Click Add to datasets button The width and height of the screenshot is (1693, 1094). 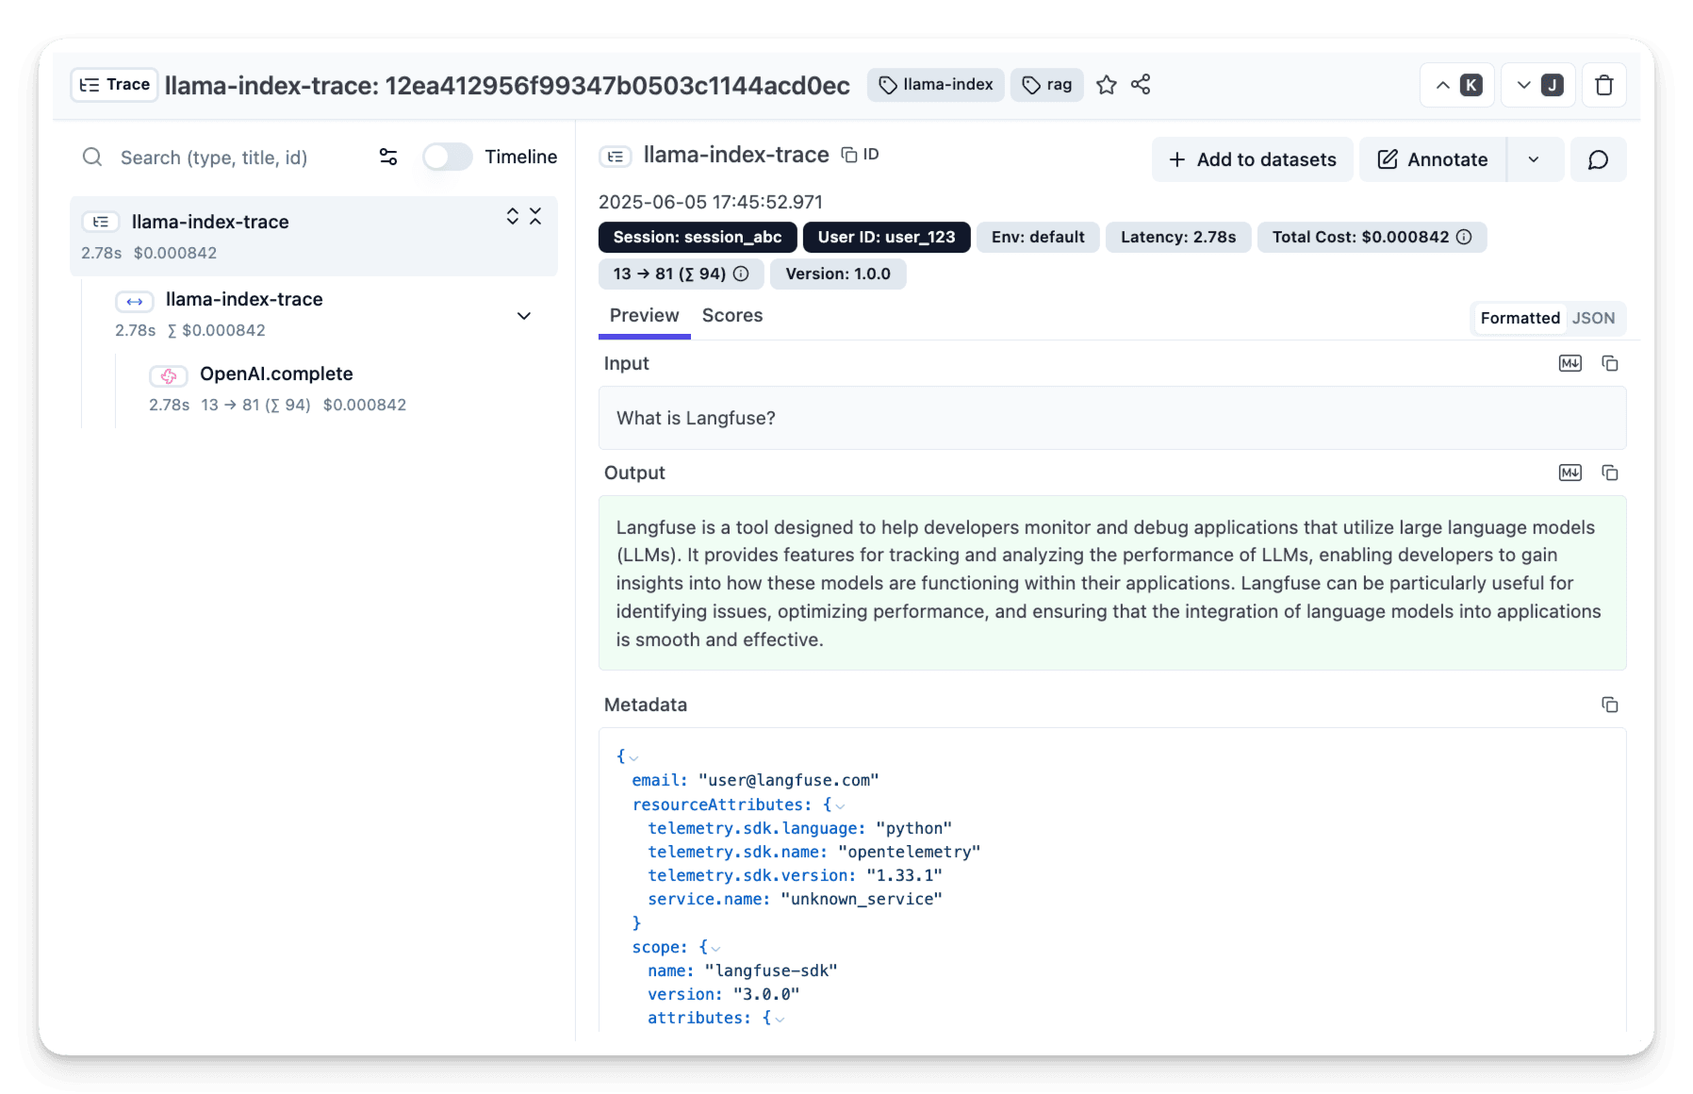(1252, 159)
